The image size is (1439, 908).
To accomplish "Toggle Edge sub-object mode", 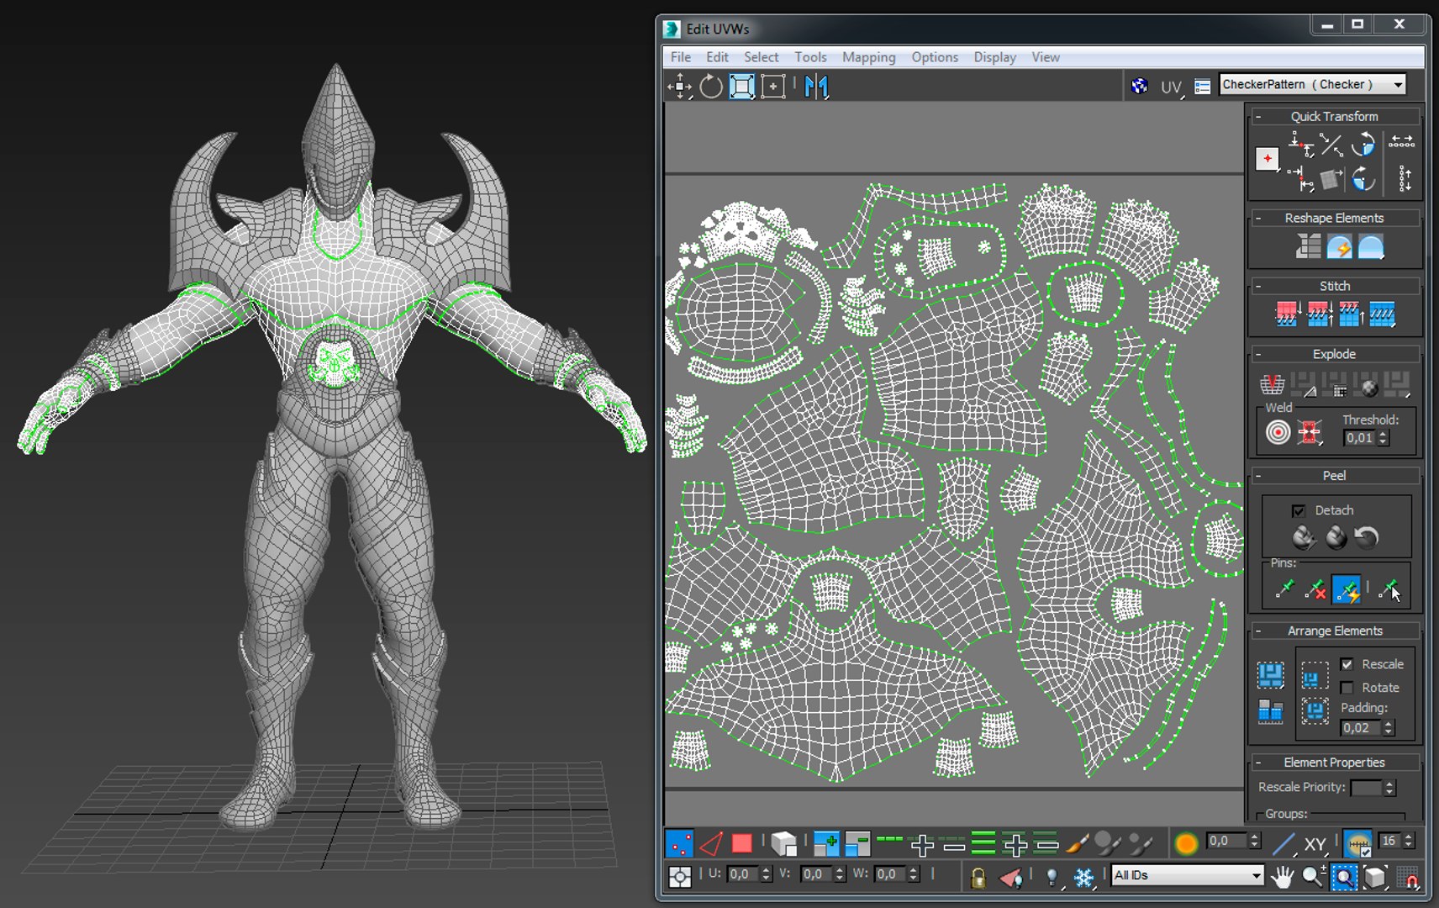I will click(x=711, y=843).
